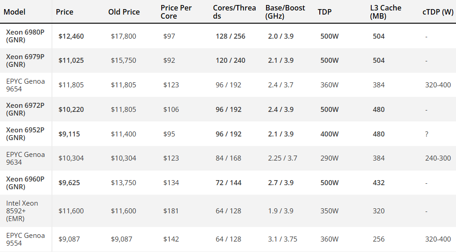Click the Model column header
Image resolution: width=456 pixels, height=252 pixels.
(15, 12)
